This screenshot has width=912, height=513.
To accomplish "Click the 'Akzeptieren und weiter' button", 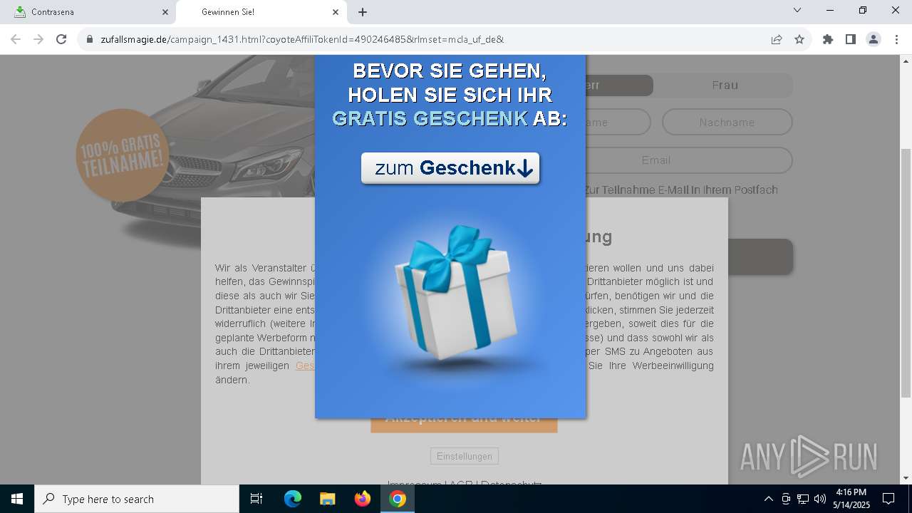I will coord(464,425).
